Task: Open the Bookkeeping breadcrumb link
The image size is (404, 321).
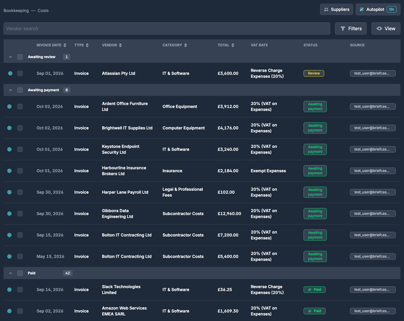Action: coord(16,11)
